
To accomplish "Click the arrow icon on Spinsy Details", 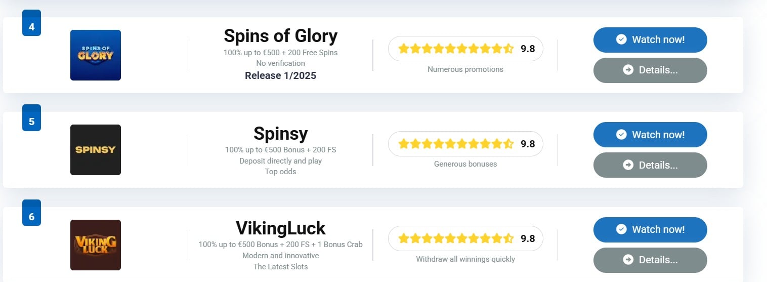I will (628, 165).
